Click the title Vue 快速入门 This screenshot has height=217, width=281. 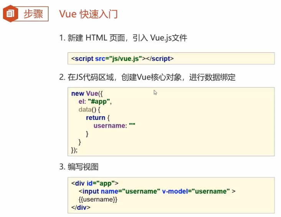click(88, 14)
